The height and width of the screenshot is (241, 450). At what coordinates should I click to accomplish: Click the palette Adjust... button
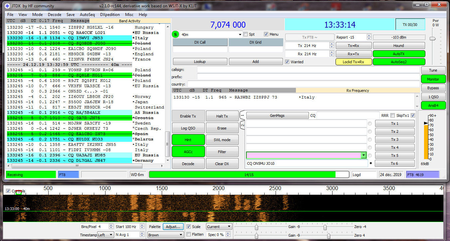[x=173, y=227]
